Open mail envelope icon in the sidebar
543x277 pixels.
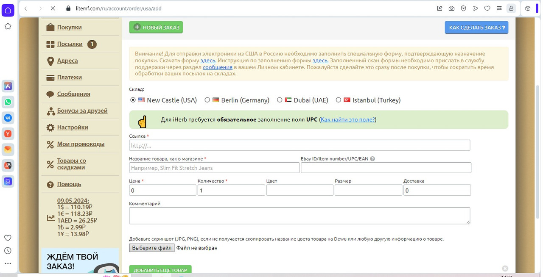(x=8, y=150)
